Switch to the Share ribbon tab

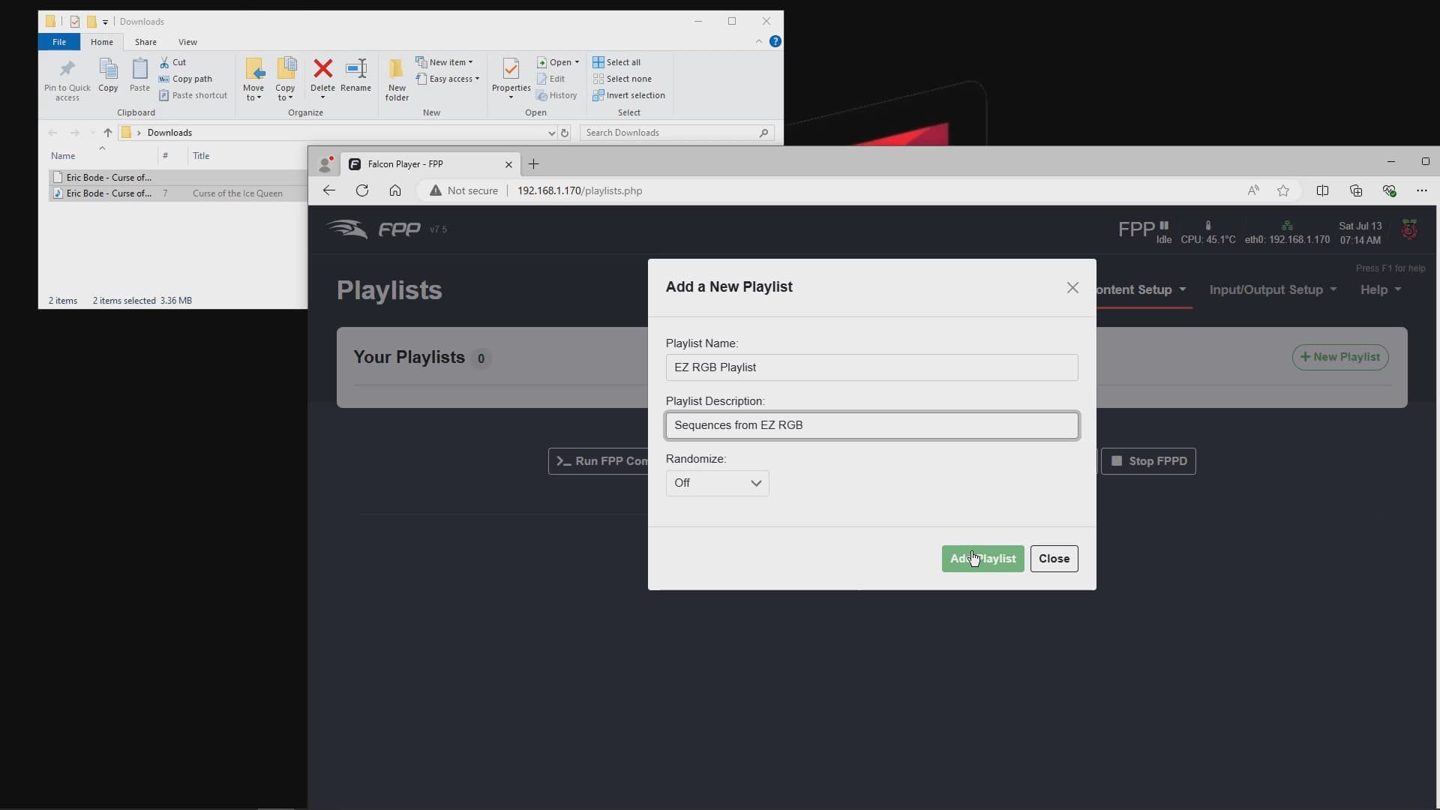(145, 42)
